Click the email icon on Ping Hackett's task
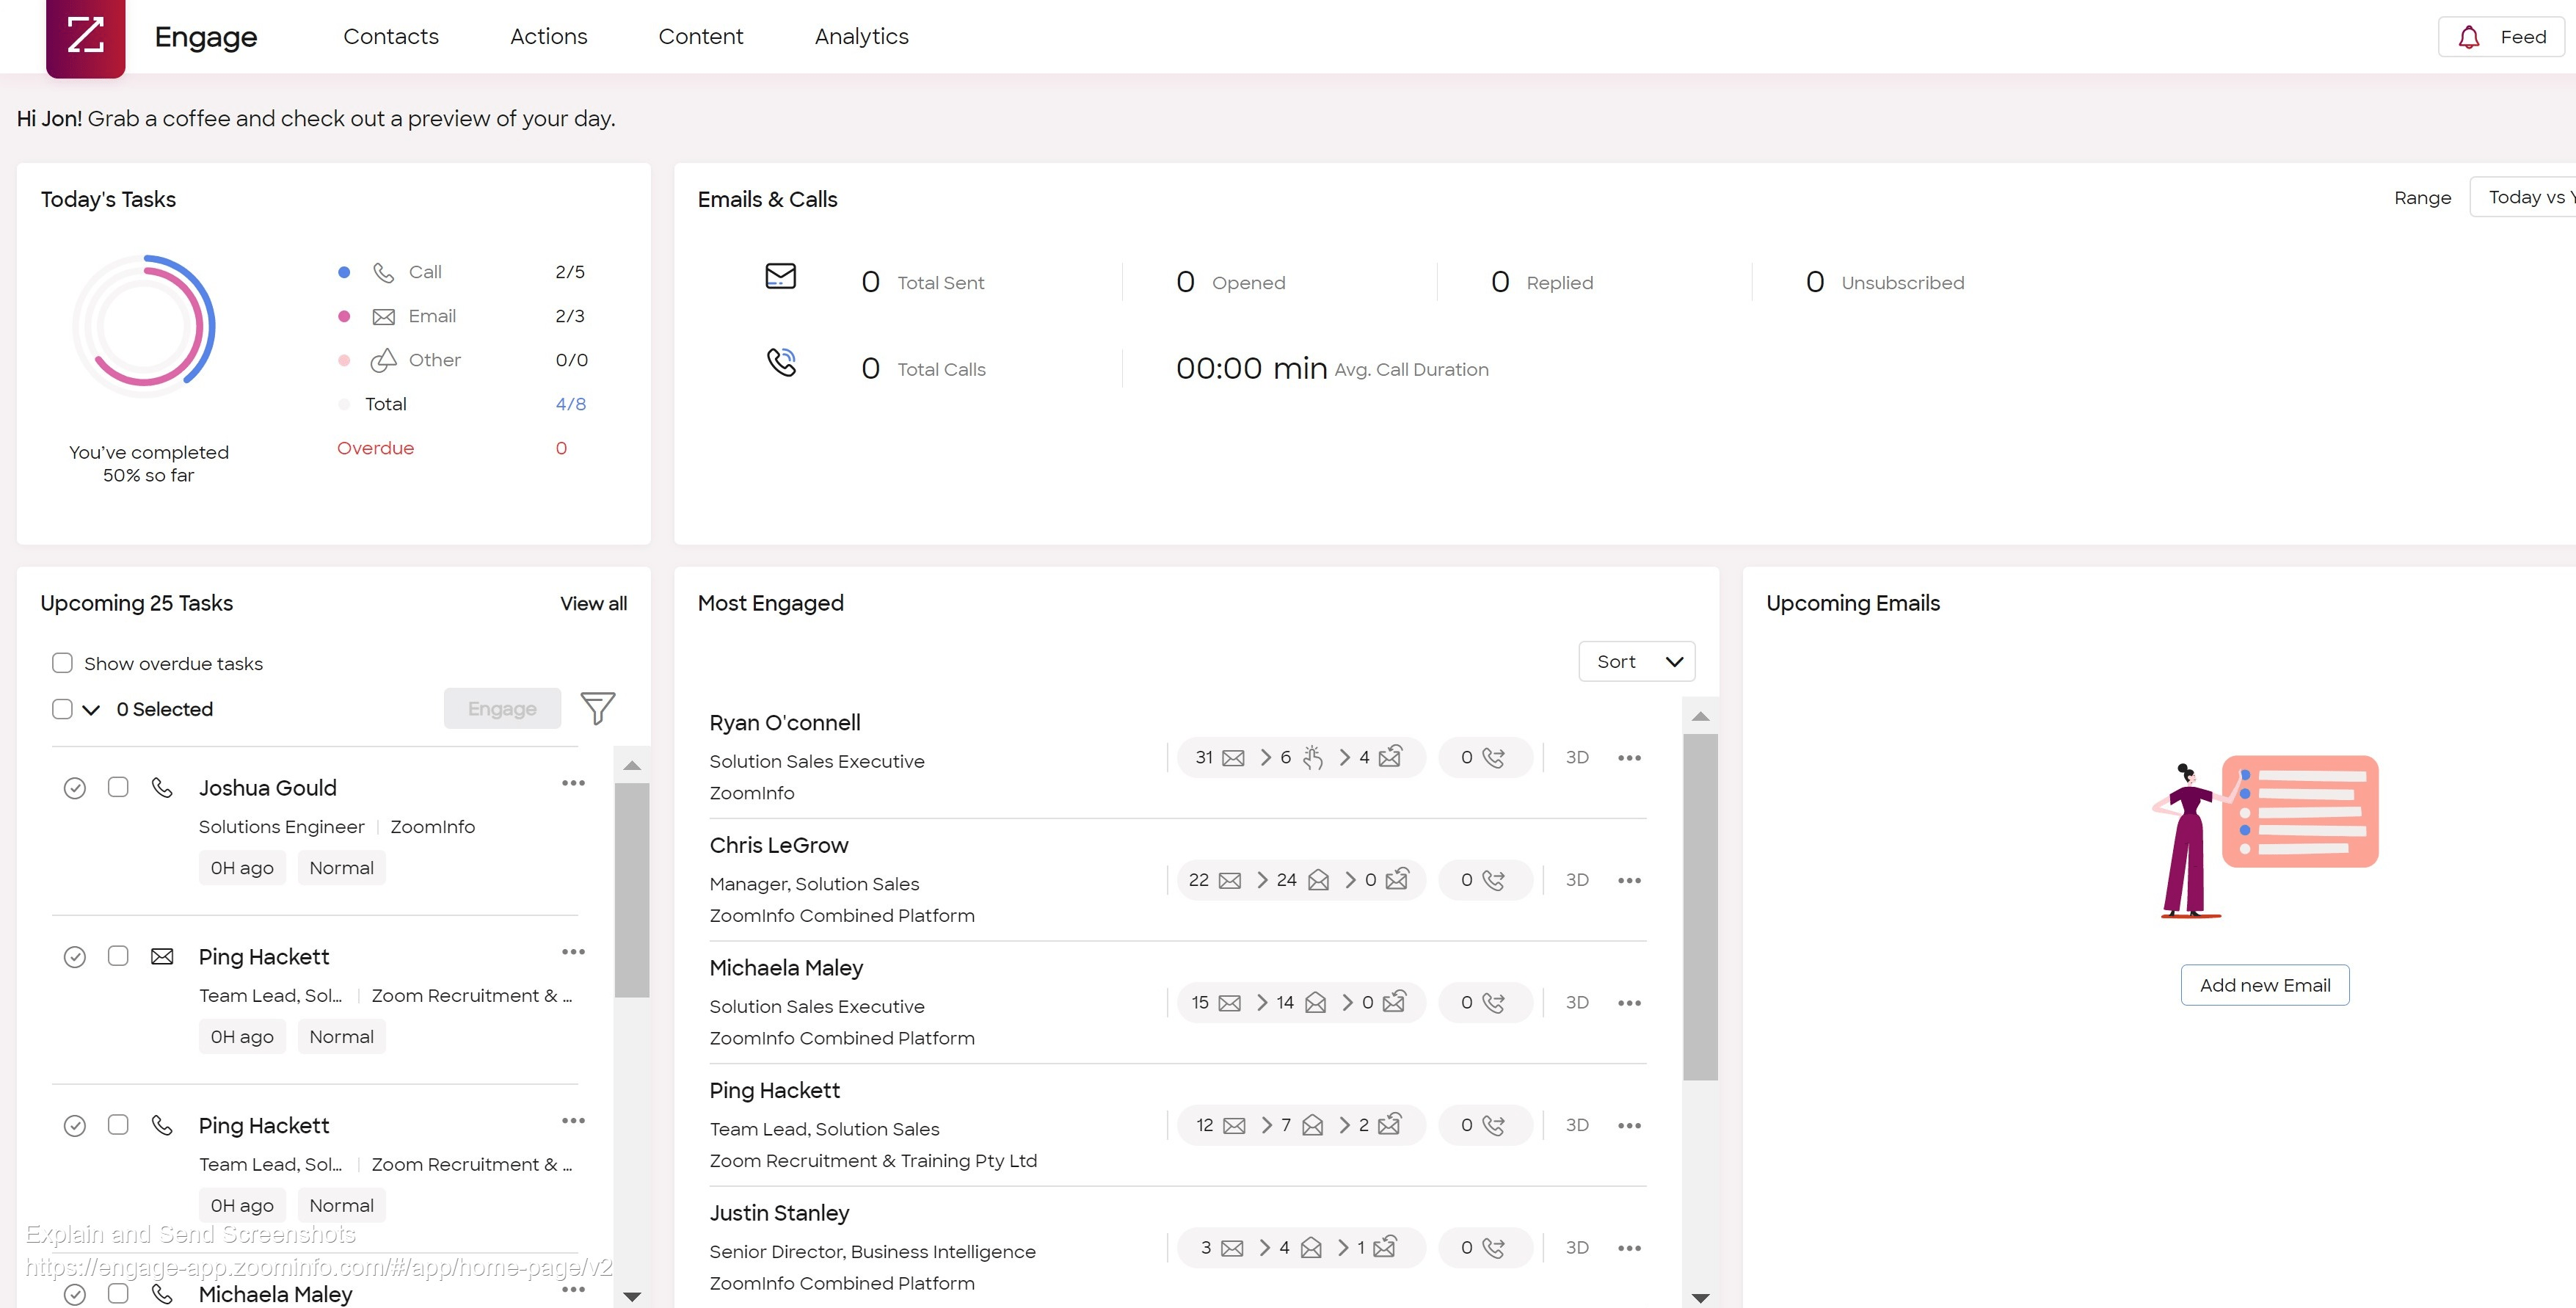 [162, 956]
